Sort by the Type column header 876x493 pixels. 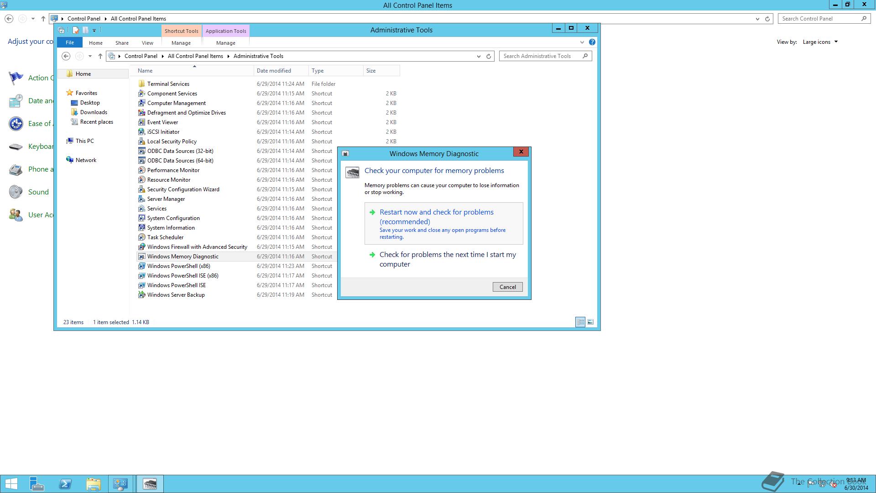click(x=336, y=71)
